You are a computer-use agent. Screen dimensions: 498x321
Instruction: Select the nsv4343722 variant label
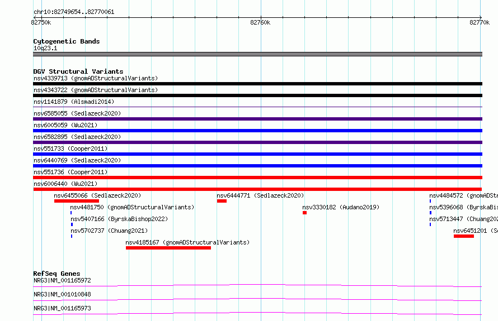tap(96, 90)
